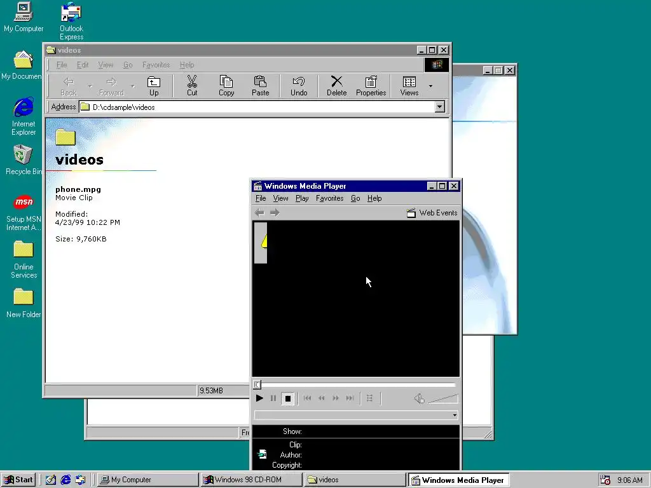Click Up in the videos window toolbar
Image resolution: width=651 pixels, height=488 pixels.
[x=154, y=86]
